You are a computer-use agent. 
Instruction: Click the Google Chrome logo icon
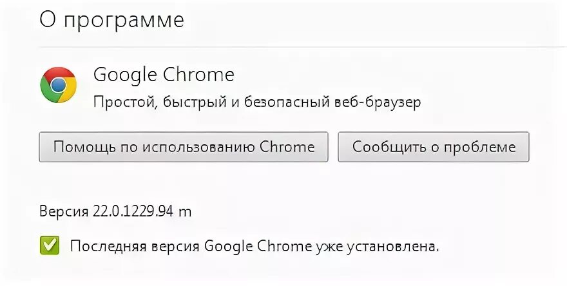pos(58,84)
